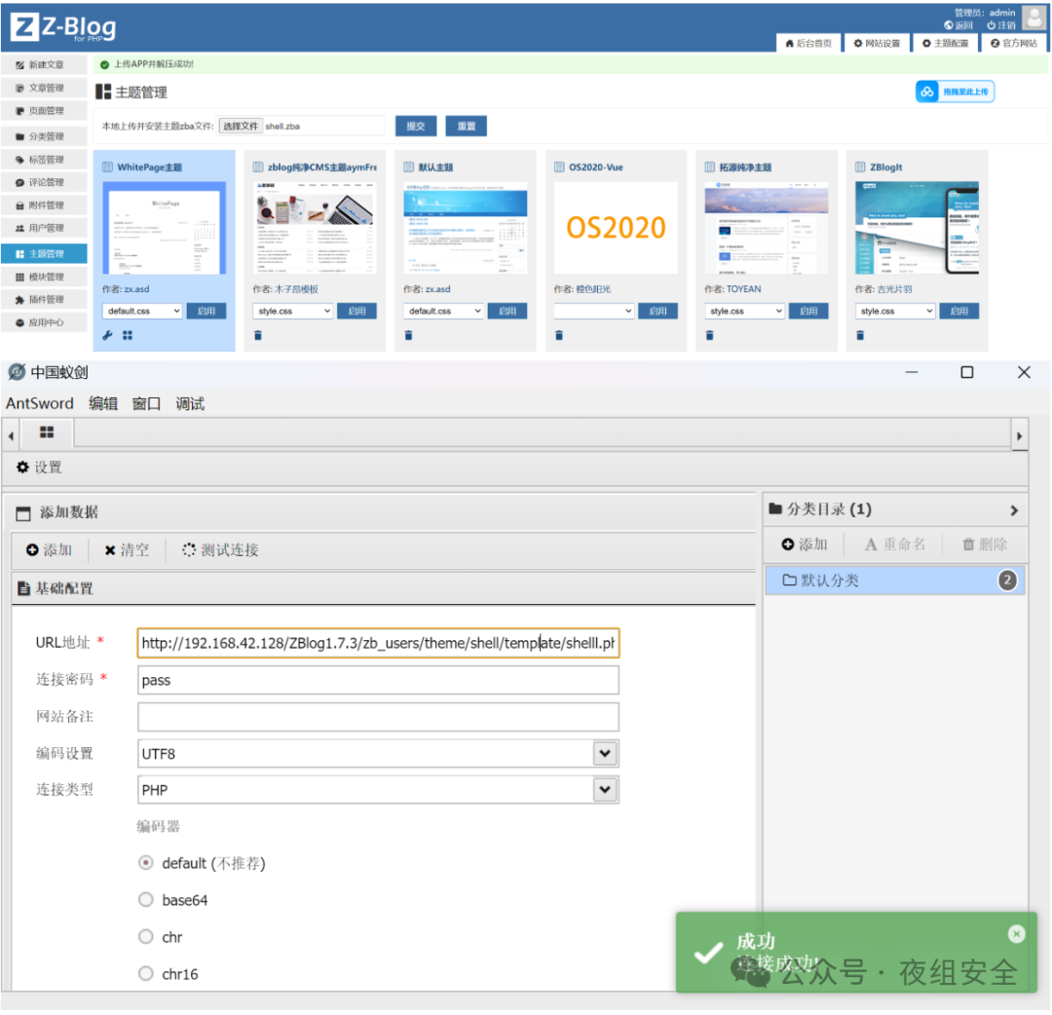The height and width of the screenshot is (1015, 1052).
Task: Open 窗口 menu in 中国蚁剑
Action: pos(146,404)
